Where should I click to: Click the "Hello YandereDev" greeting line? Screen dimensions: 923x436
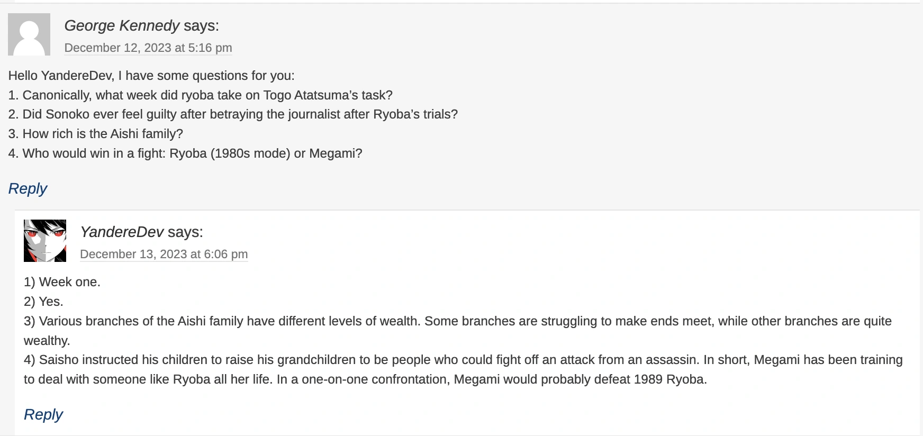(151, 76)
